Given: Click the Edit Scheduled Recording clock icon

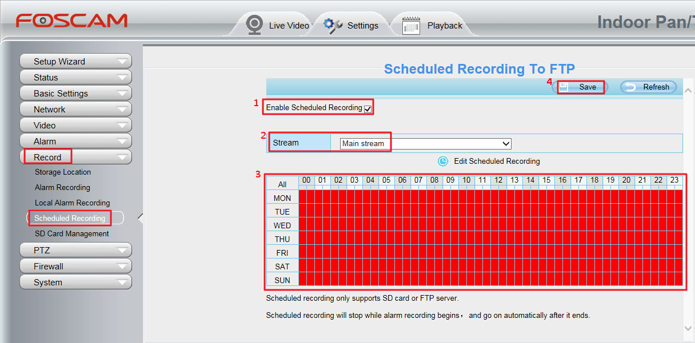Looking at the screenshot, I should [x=443, y=161].
